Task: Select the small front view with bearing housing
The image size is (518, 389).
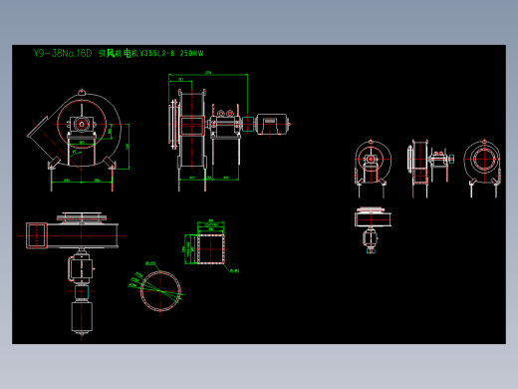Action: click(373, 169)
